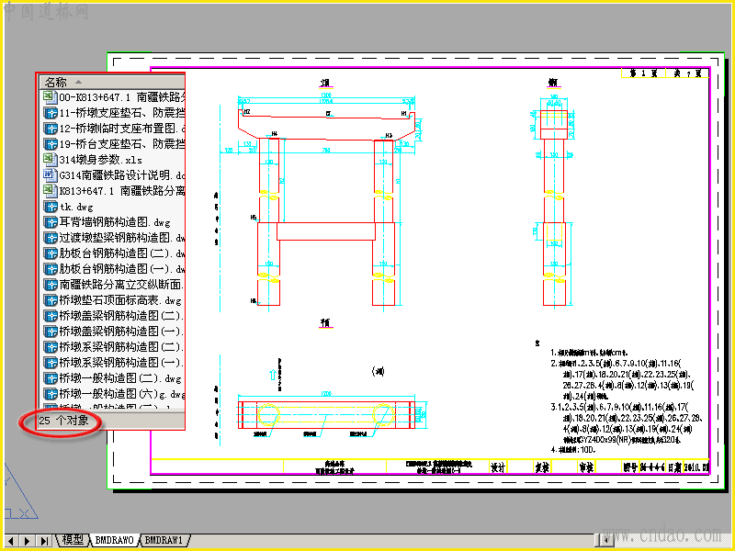Select the 314墩身参数.xls file icon

point(51,160)
